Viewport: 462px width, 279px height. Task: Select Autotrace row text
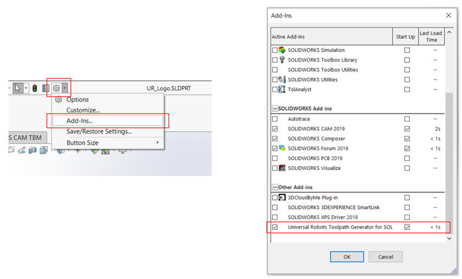click(299, 119)
